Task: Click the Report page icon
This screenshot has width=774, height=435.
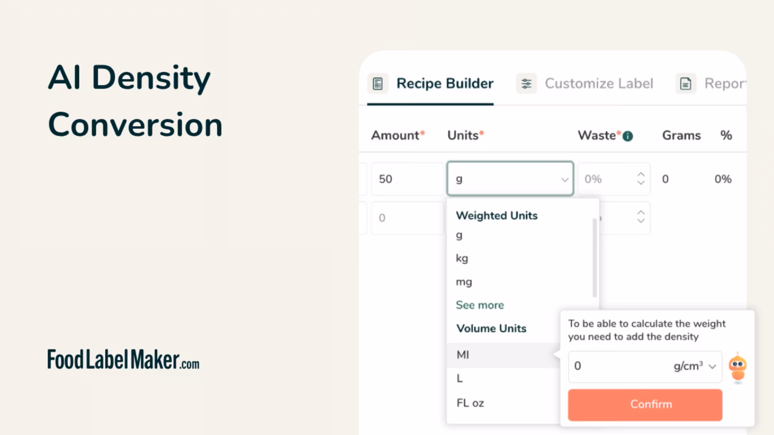Action: pyautogui.click(x=686, y=83)
